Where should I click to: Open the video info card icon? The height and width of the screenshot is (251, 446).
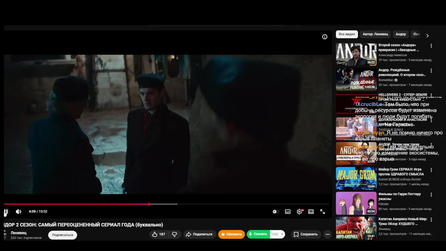point(325,37)
